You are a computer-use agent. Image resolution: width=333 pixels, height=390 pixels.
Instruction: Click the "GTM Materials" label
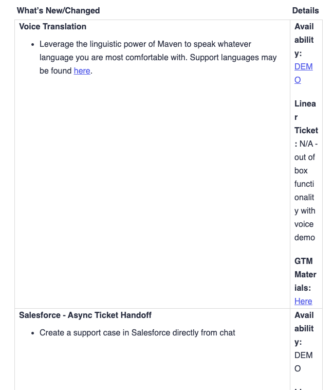tap(305, 274)
